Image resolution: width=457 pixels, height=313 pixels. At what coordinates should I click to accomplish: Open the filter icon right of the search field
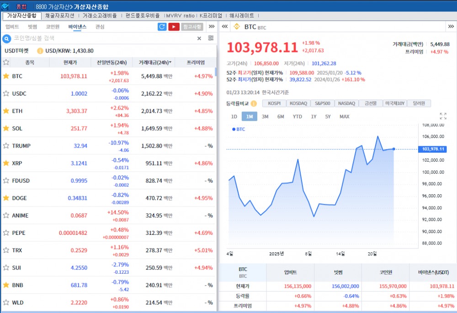pyautogui.click(x=211, y=38)
